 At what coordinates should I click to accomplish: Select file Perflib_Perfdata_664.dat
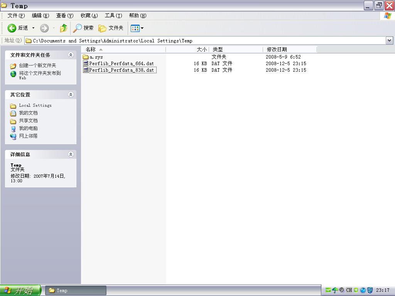click(x=122, y=64)
